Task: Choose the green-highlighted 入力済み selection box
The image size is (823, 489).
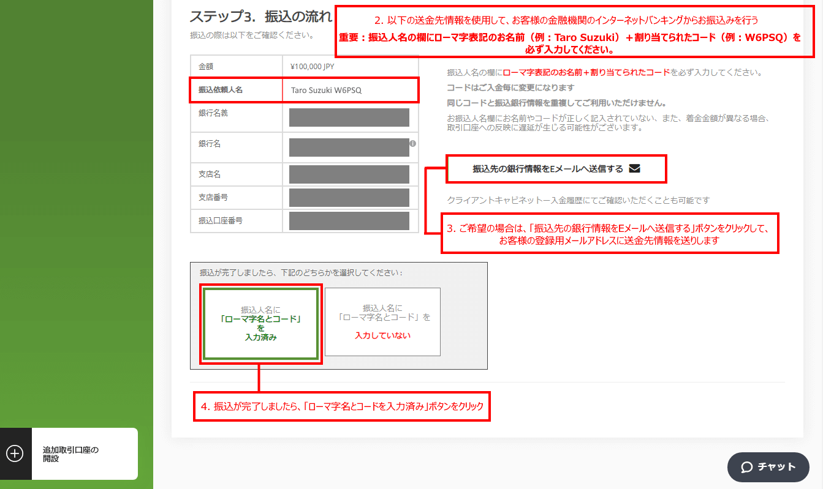Action: pos(260,324)
